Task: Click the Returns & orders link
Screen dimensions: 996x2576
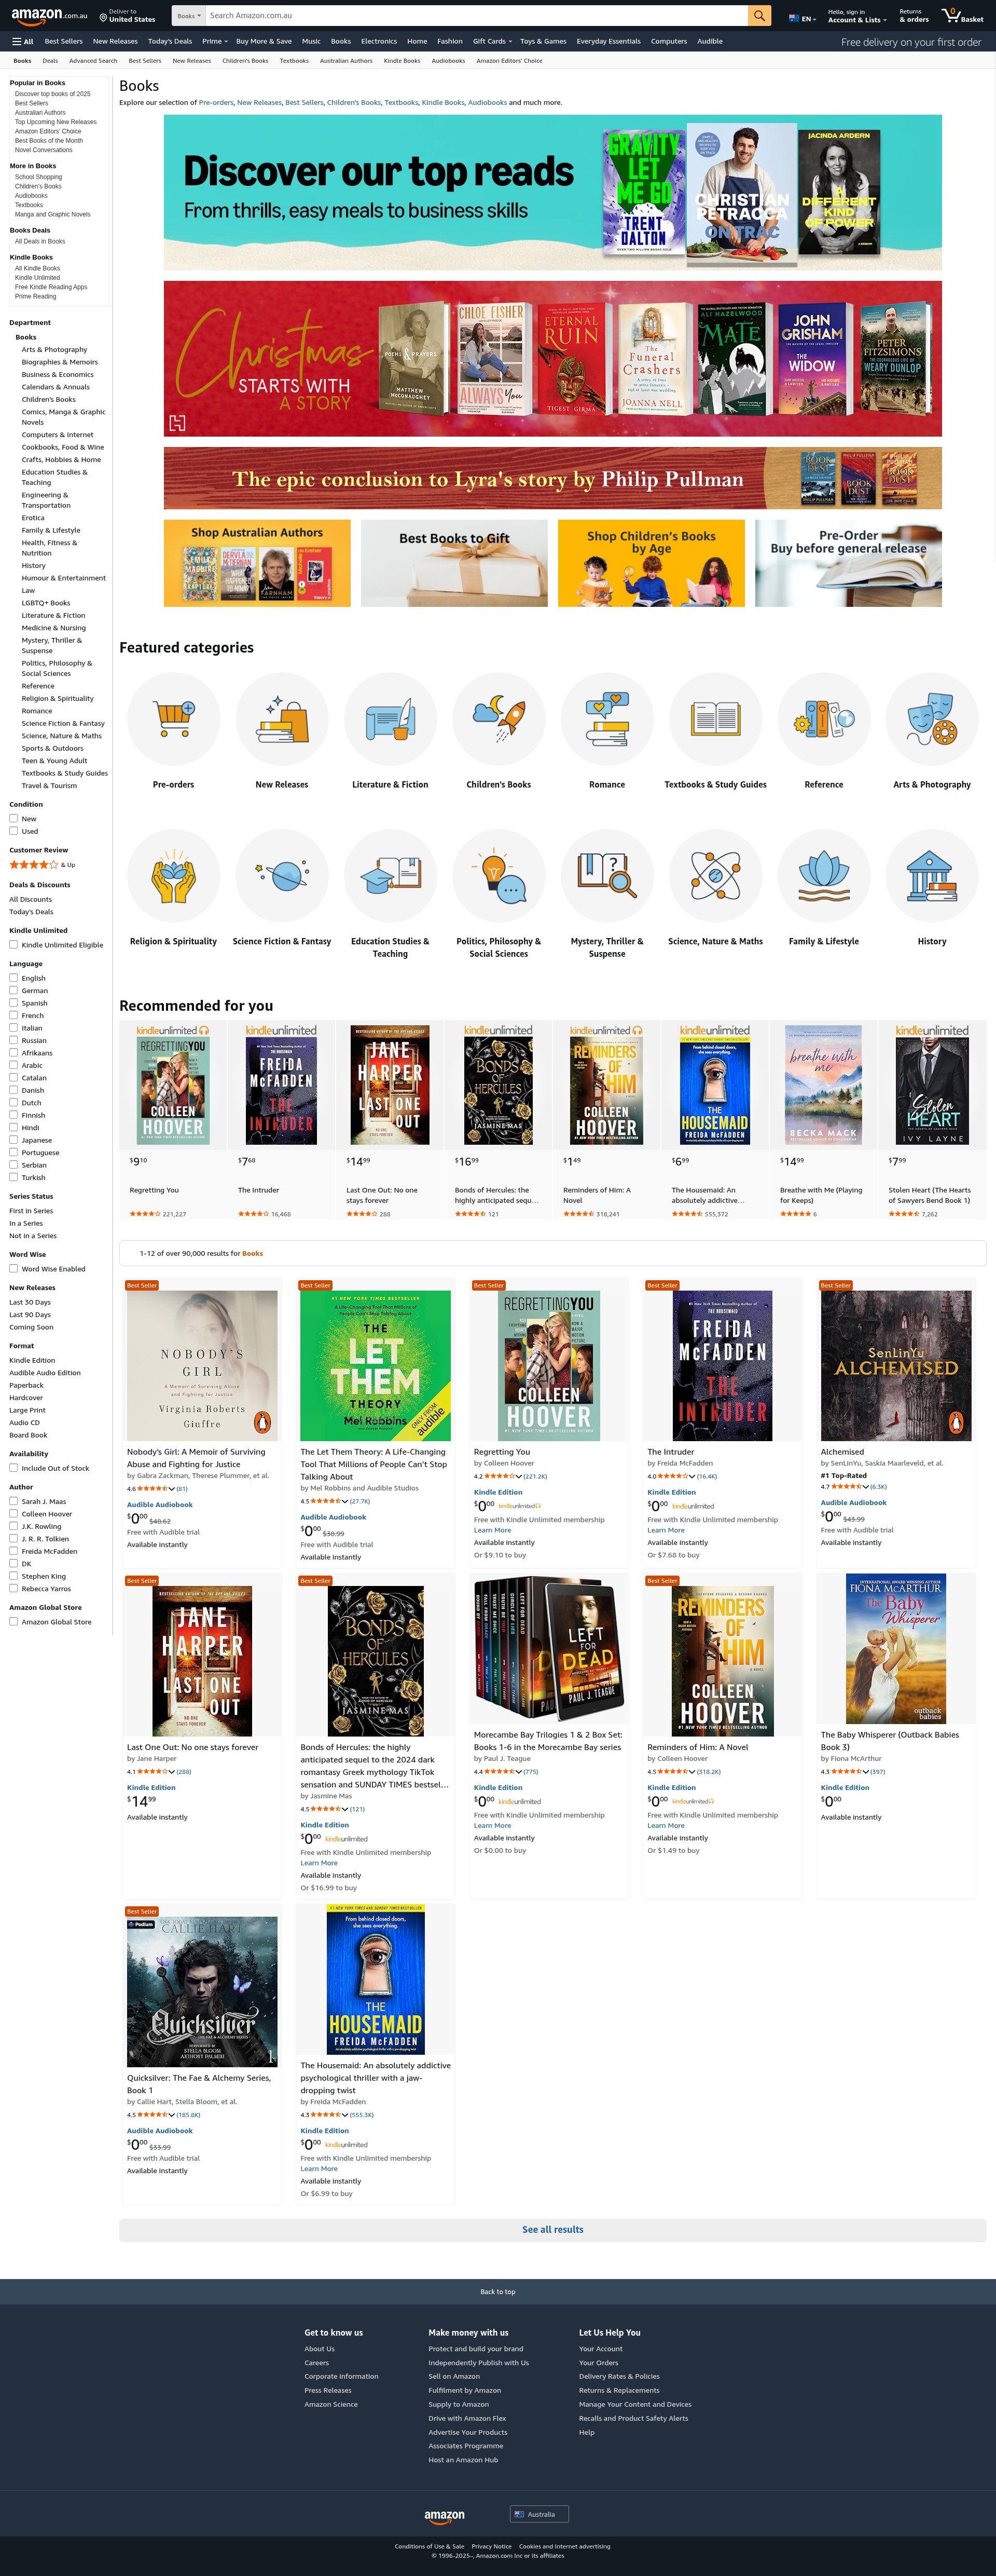Action: pyautogui.click(x=913, y=16)
